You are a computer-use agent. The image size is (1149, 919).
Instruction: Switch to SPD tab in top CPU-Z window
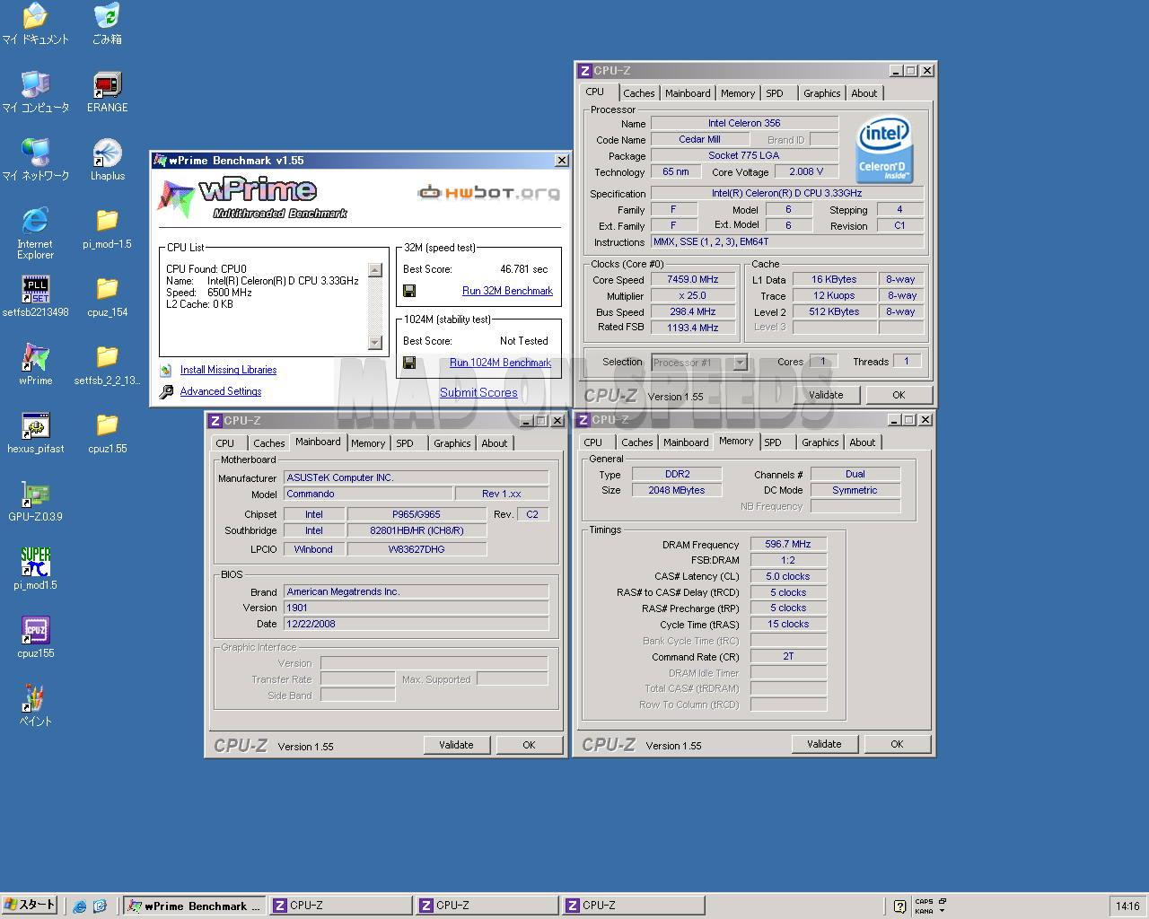click(x=775, y=93)
